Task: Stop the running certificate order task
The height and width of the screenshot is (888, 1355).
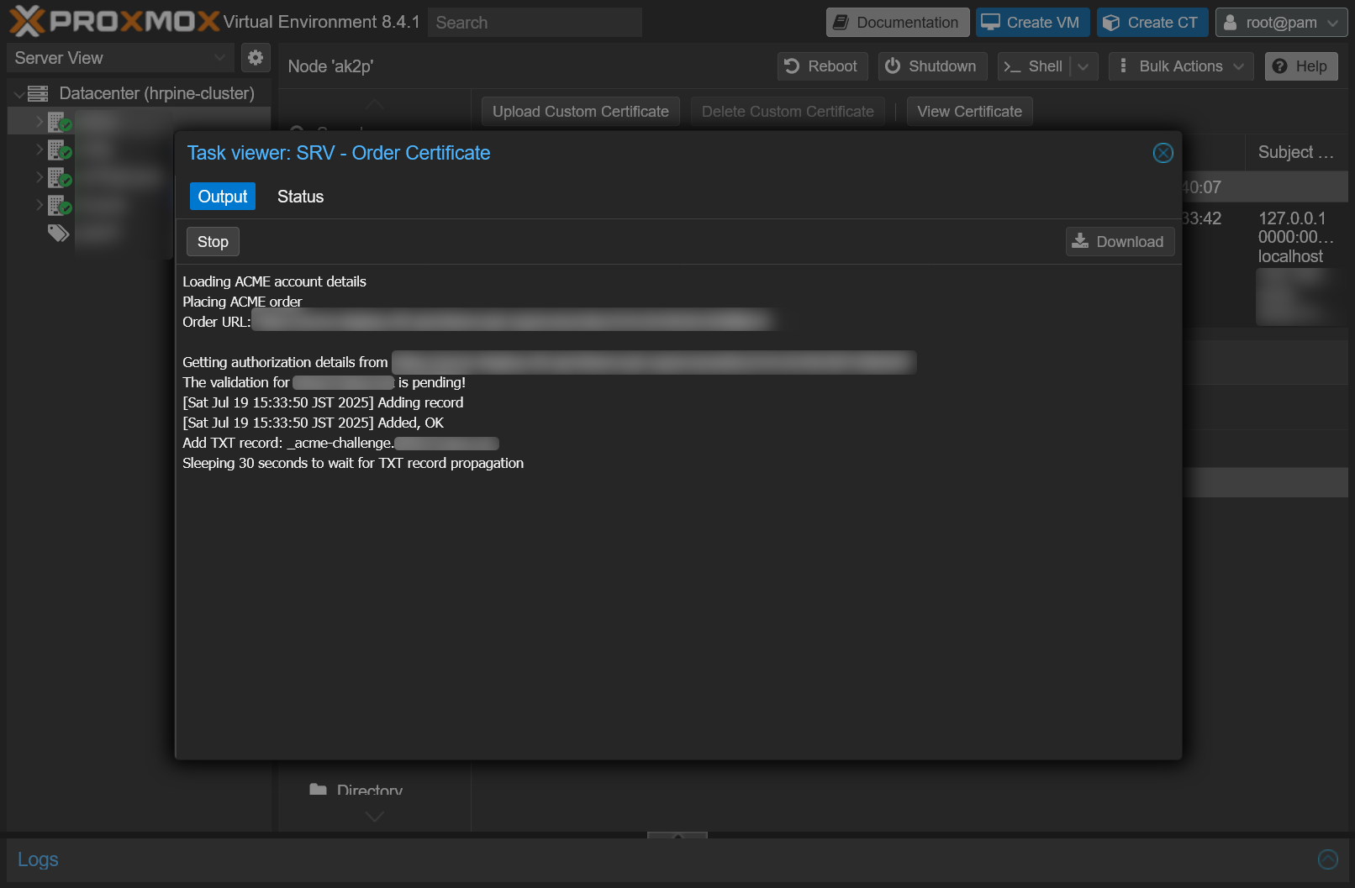Action: point(213,242)
